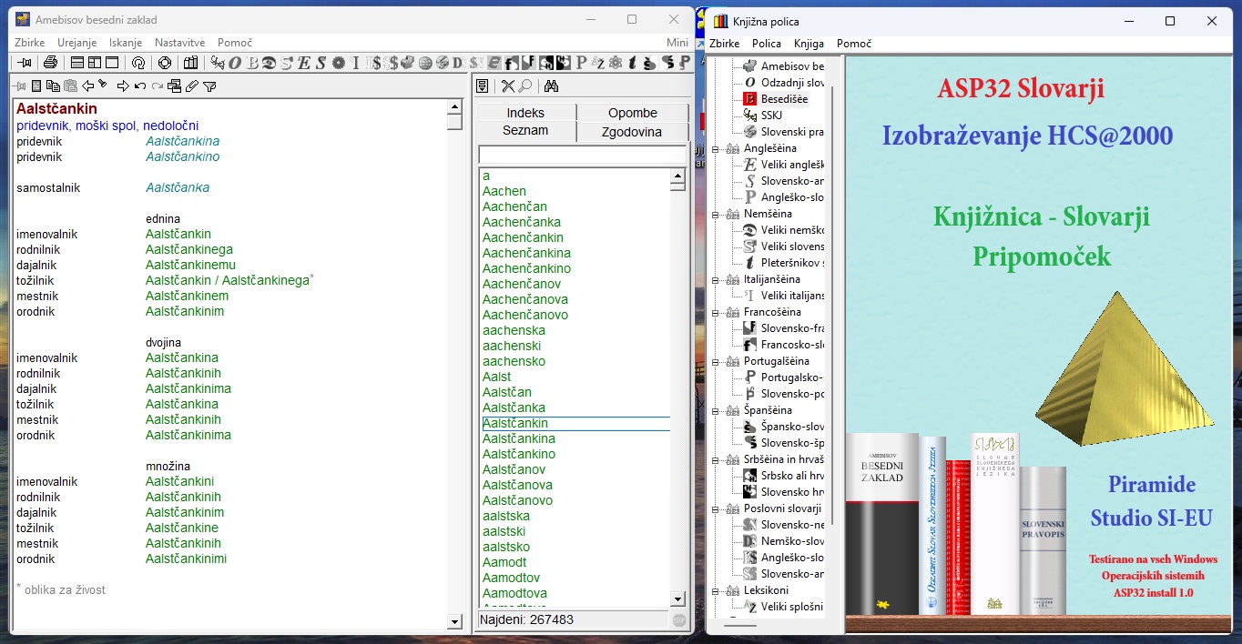Select Besedišèe in the bookshelf tree
The height and width of the screenshot is (644, 1242).
pos(784,99)
